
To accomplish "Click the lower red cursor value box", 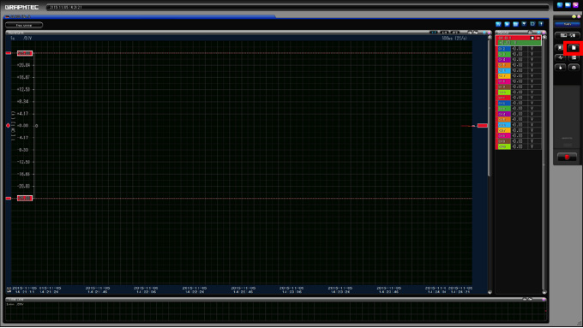I will coord(25,199).
